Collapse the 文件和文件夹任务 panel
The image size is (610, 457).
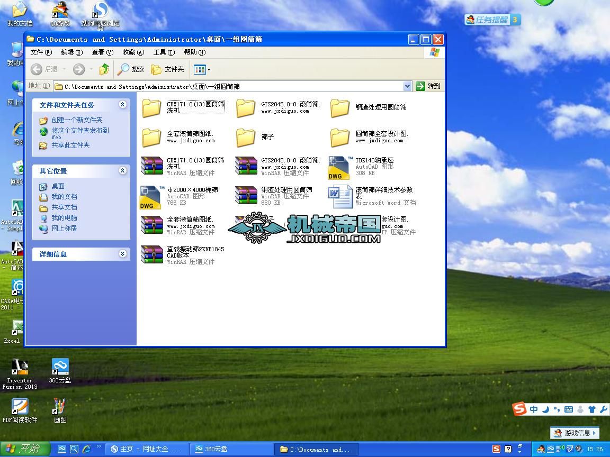123,105
